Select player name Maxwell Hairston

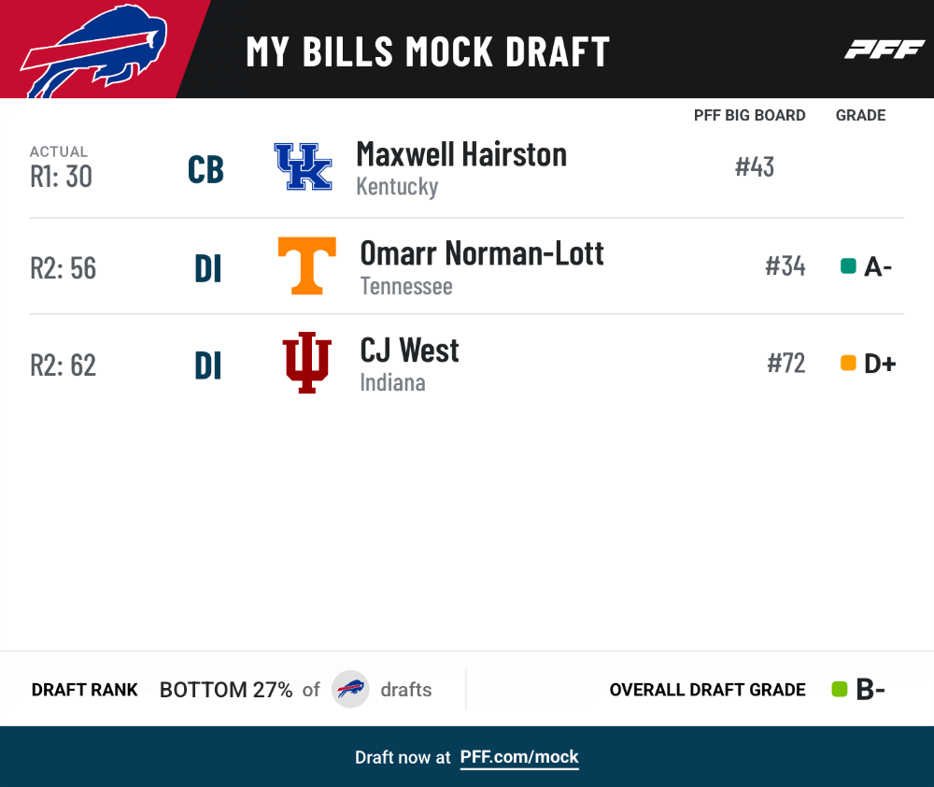(x=461, y=154)
